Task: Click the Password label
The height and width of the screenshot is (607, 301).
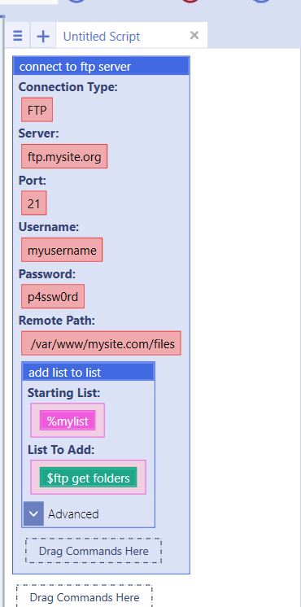Action: point(47,274)
